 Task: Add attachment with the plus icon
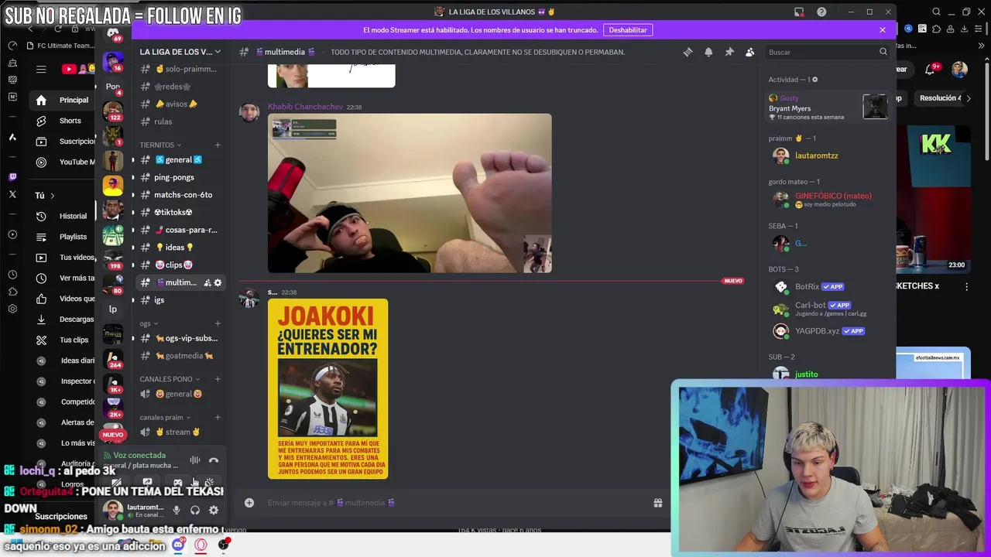point(249,503)
